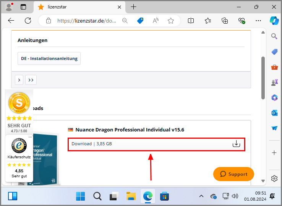The image size is (282, 206).
Task: Open Task View
Action: pyautogui.click(x=114, y=196)
